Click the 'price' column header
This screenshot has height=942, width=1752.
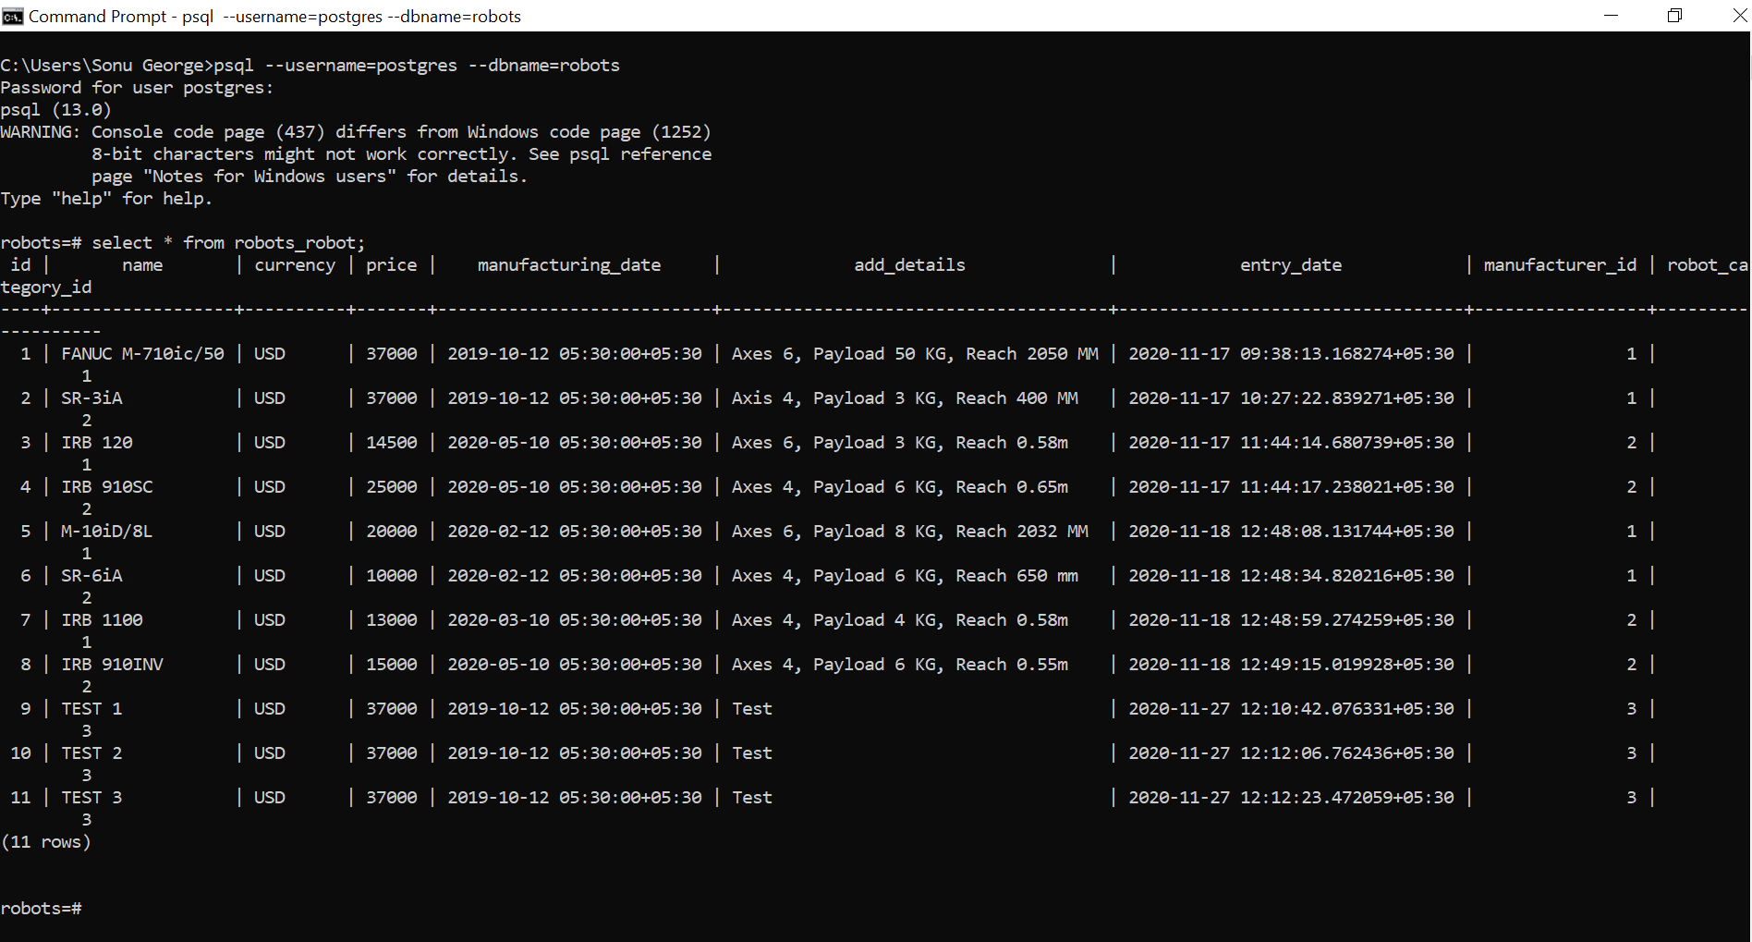pyautogui.click(x=392, y=265)
